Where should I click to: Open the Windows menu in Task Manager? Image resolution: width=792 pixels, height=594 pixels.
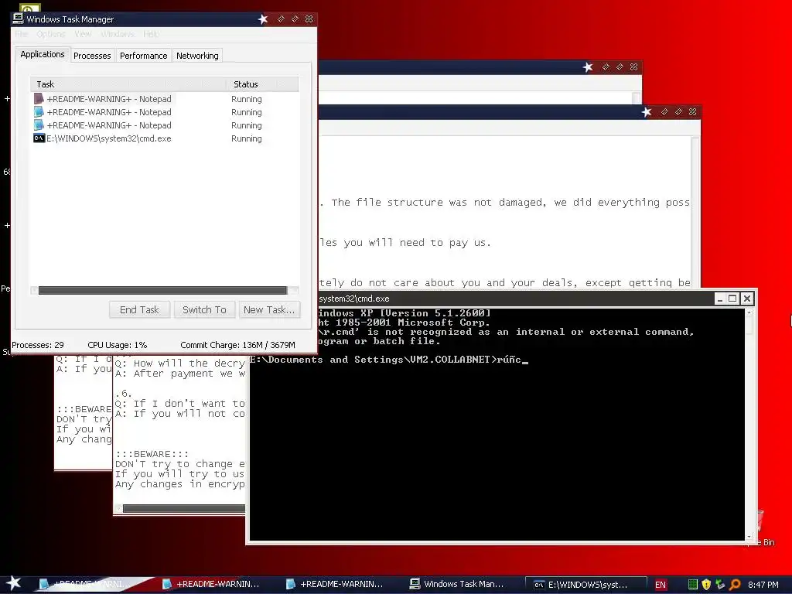pos(118,34)
